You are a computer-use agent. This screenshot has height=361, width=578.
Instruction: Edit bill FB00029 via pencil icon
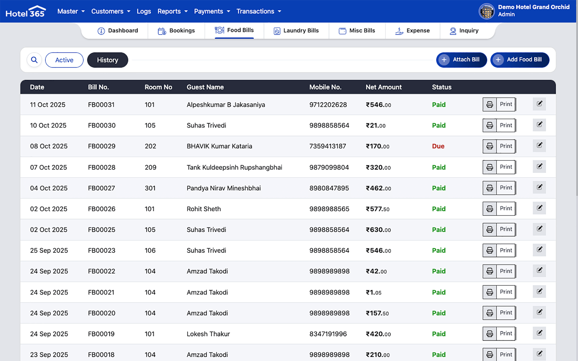click(x=539, y=145)
